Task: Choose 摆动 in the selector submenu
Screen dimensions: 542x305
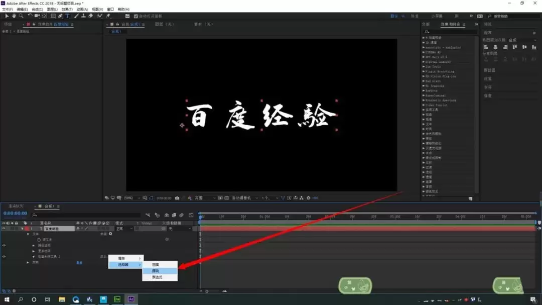Action: click(x=160, y=271)
